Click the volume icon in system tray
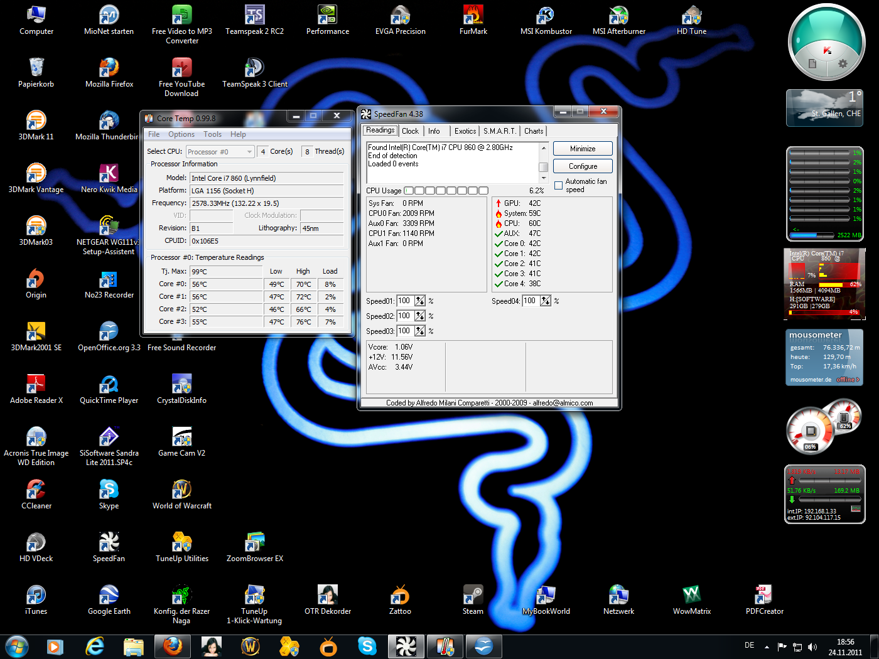Viewport: 879px width, 659px height. point(812,646)
